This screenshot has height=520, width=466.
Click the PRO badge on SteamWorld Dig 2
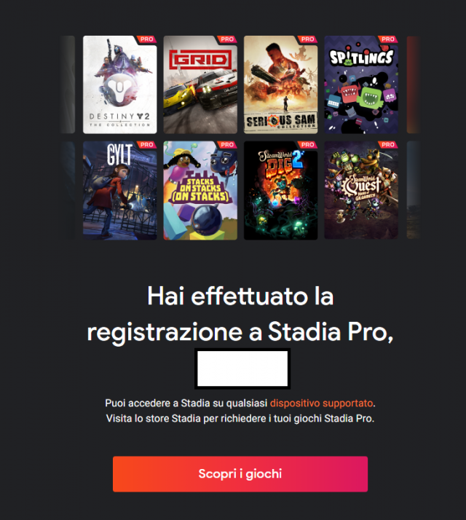pos(307,145)
